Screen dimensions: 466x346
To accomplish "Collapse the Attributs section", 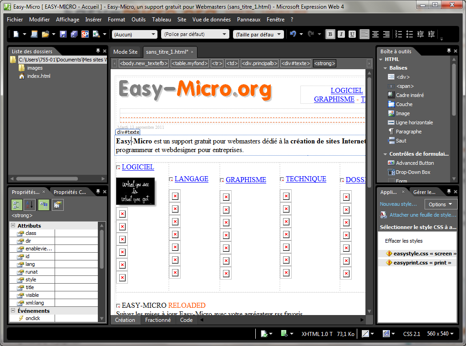I will pyautogui.click(x=13, y=225).
